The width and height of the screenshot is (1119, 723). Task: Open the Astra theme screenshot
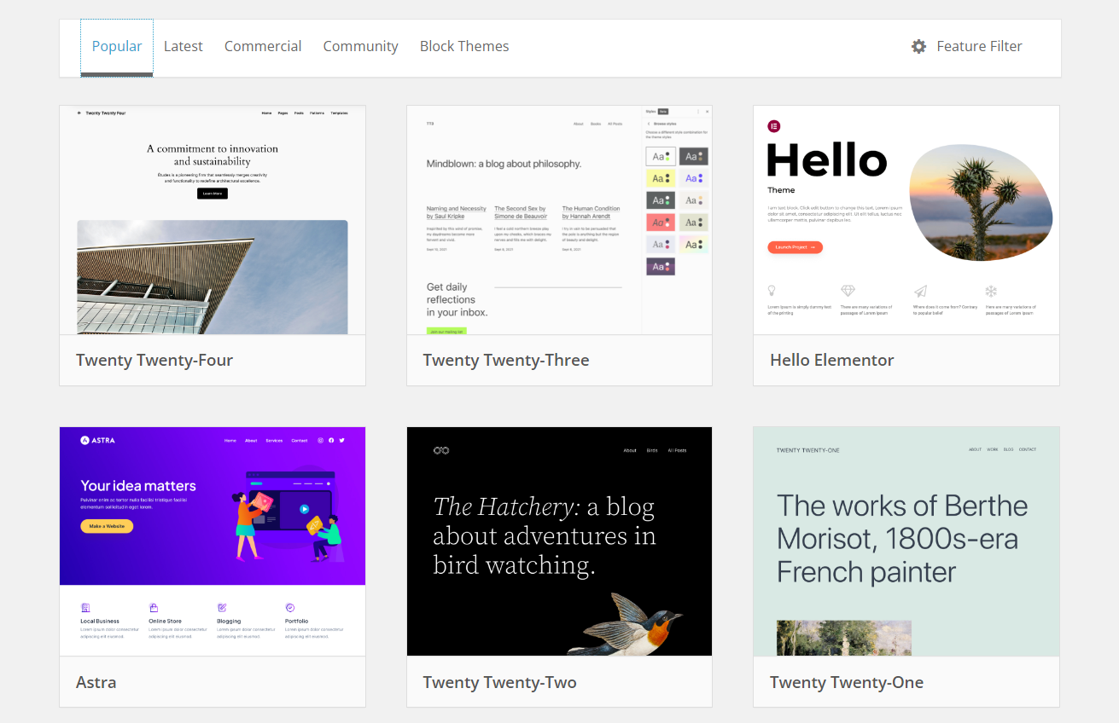(213, 541)
